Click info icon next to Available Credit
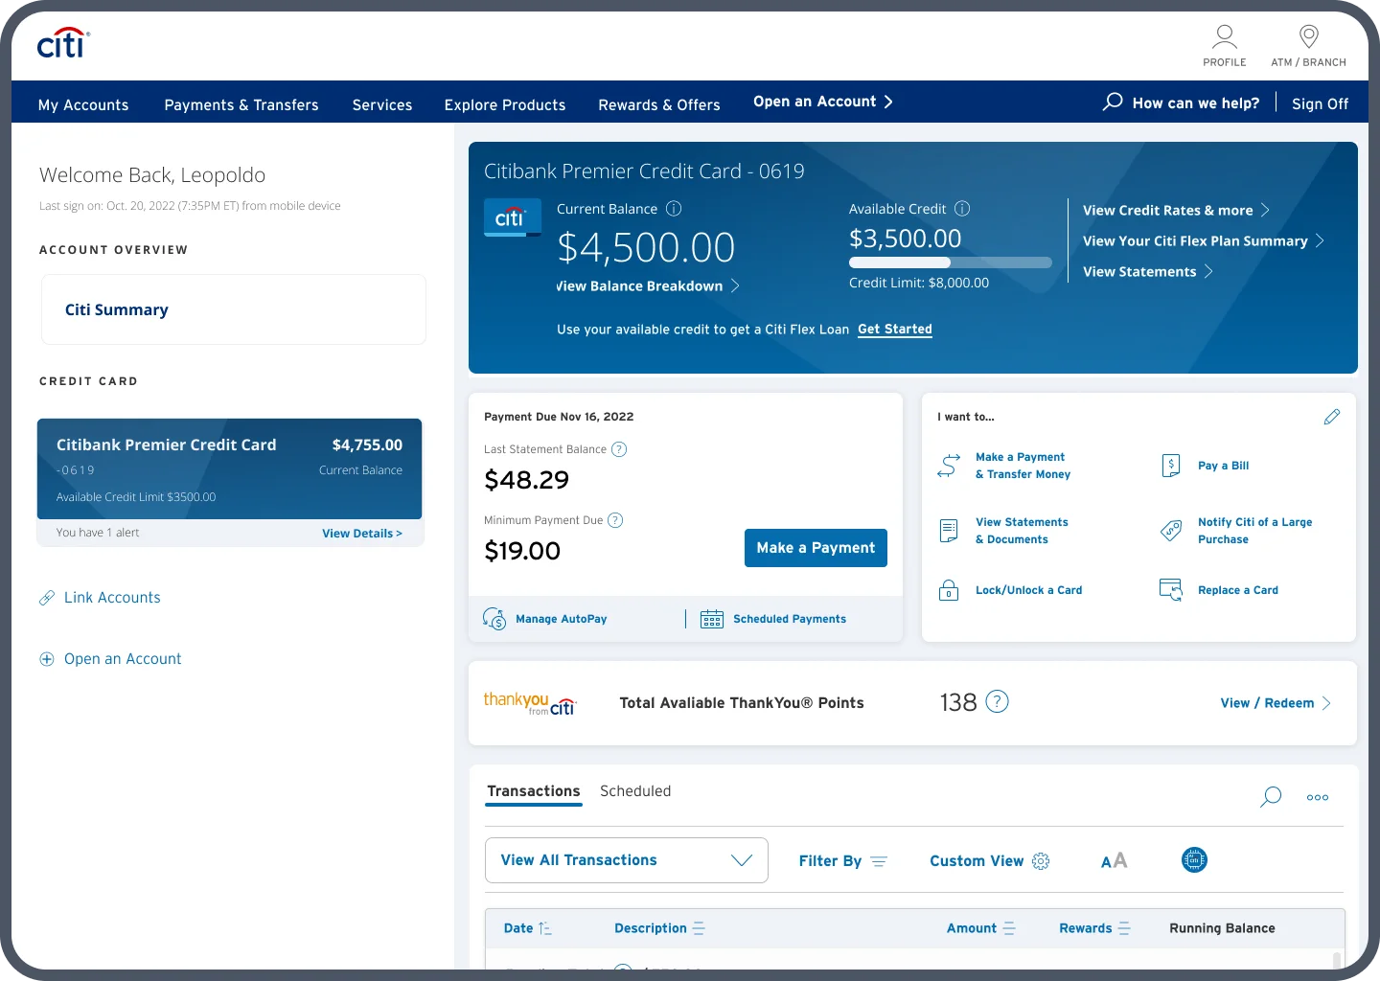This screenshot has height=981, width=1380. pos(962,209)
